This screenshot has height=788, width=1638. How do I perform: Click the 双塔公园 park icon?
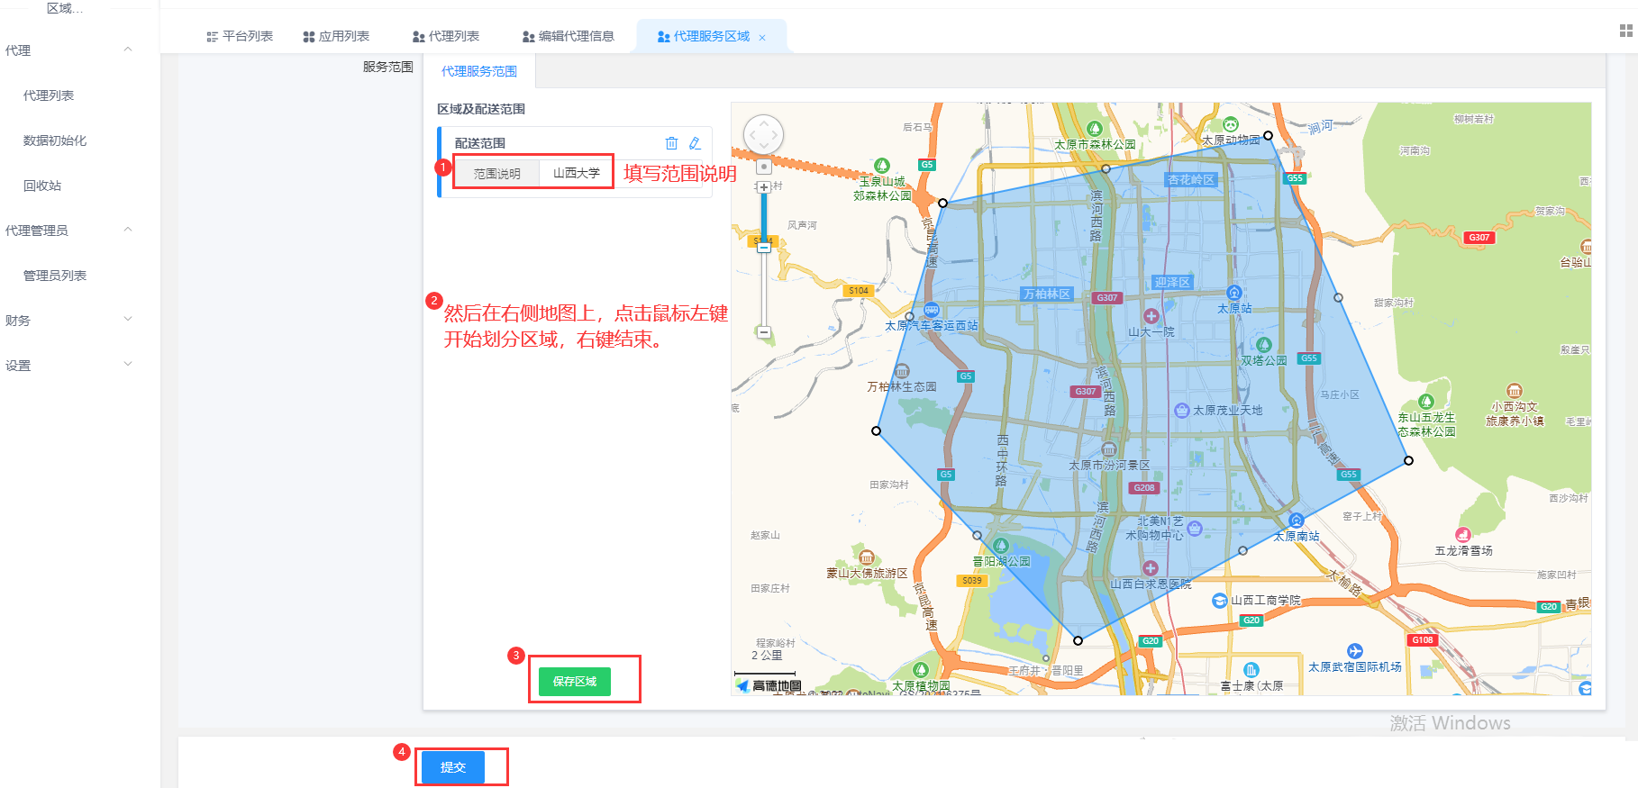1264,345
